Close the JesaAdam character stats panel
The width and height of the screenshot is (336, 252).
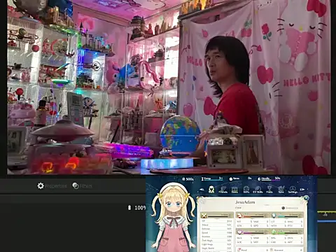pyautogui.click(x=306, y=198)
